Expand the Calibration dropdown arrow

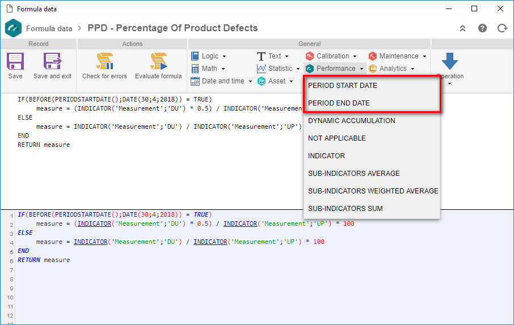coord(355,56)
